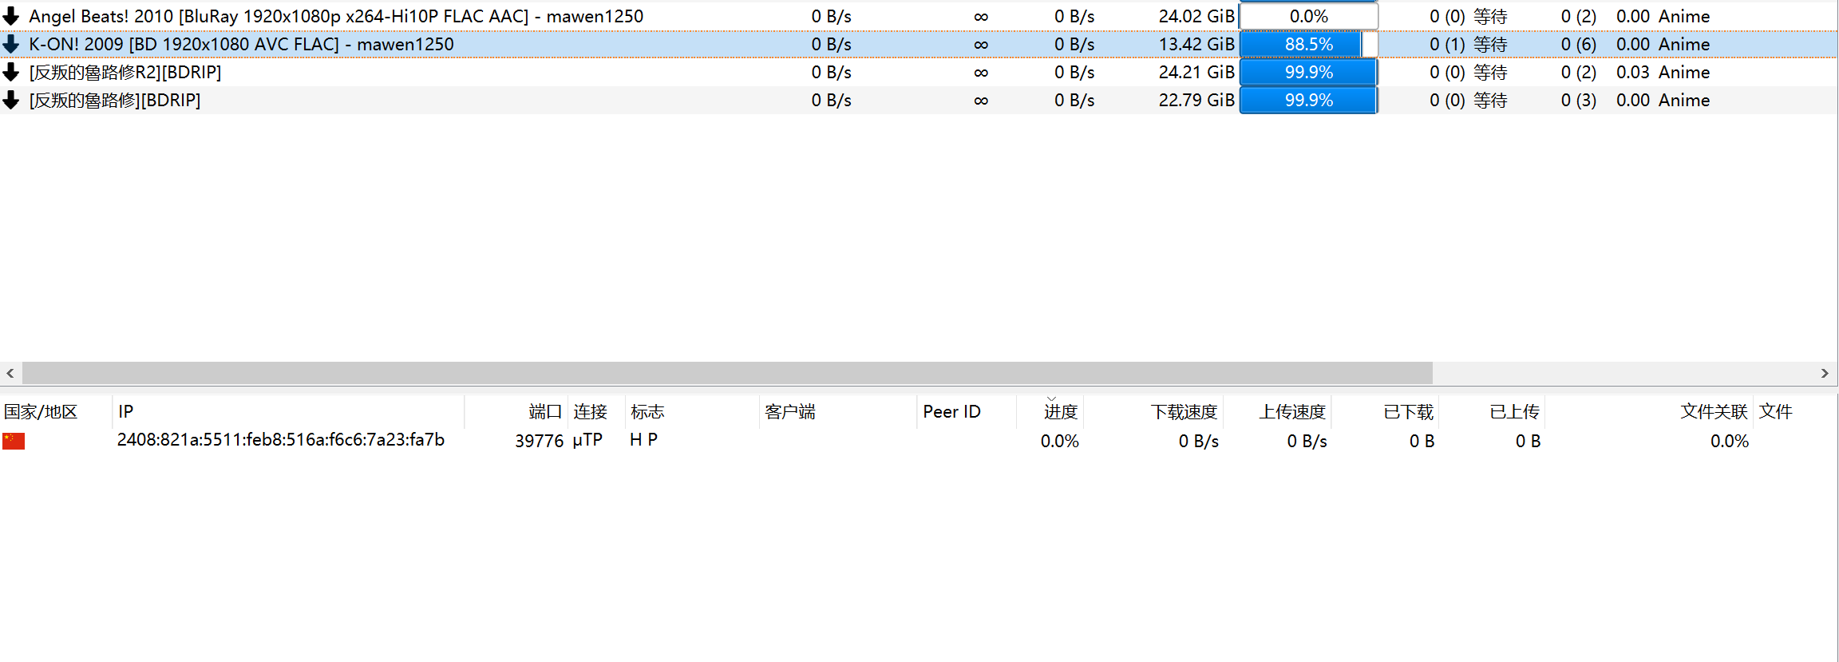Image resolution: width=1839 pixels, height=662 pixels.
Task: Click the left arrow of the horizontal scrollbar
Action: (x=10, y=373)
